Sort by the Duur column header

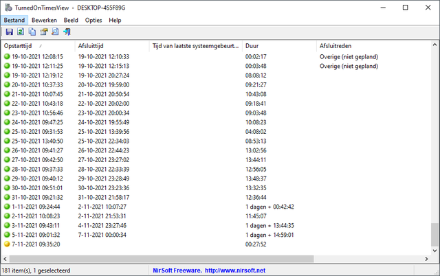pyautogui.click(x=279, y=46)
